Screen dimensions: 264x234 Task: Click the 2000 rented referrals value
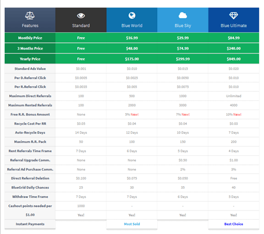pyautogui.click(x=132, y=105)
